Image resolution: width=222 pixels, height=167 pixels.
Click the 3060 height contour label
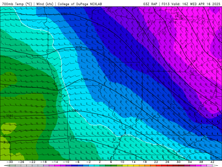tap(84, 79)
